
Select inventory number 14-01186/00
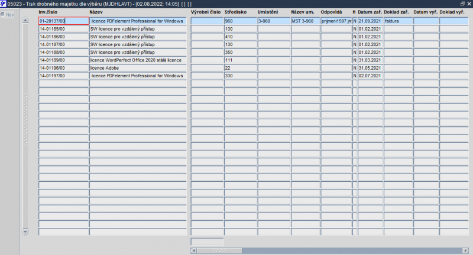pos(64,37)
